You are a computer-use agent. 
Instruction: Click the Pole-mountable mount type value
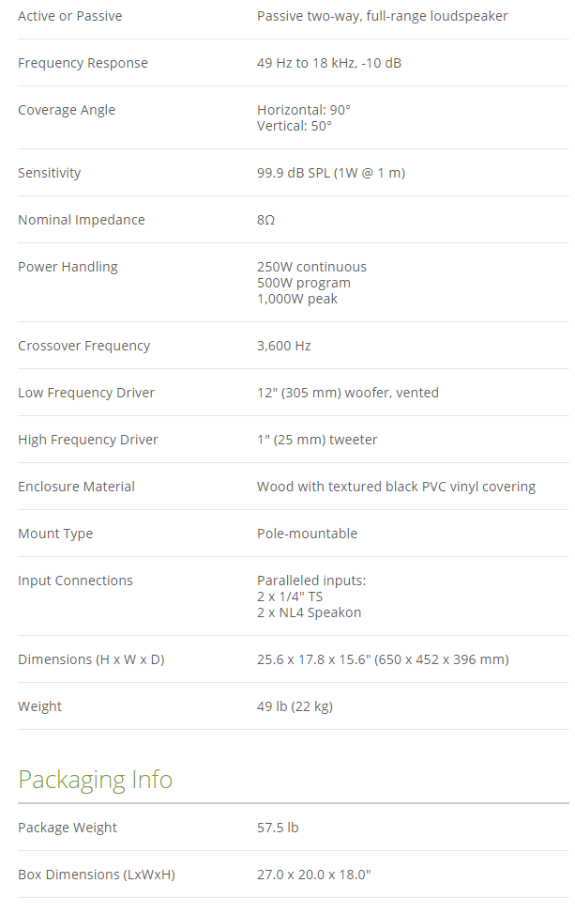[x=307, y=534]
